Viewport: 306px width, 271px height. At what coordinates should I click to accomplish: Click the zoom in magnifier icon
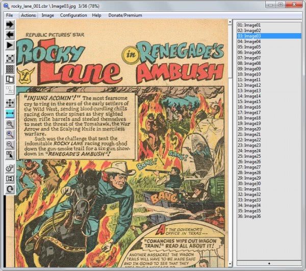tap(10, 134)
